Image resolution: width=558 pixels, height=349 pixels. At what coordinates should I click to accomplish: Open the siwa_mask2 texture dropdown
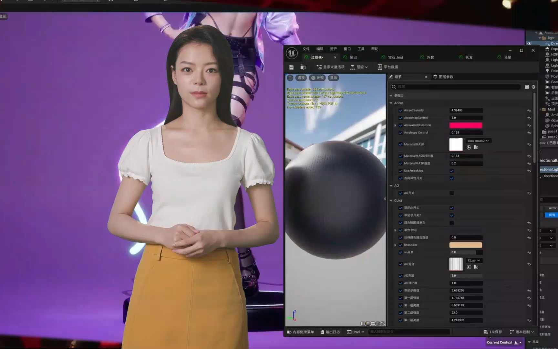click(478, 141)
